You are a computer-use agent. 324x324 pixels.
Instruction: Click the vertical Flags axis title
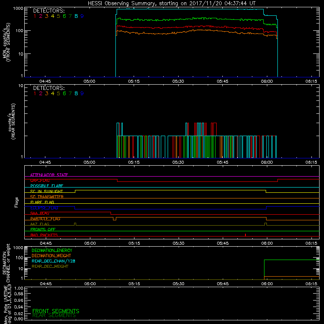[x=17, y=202]
